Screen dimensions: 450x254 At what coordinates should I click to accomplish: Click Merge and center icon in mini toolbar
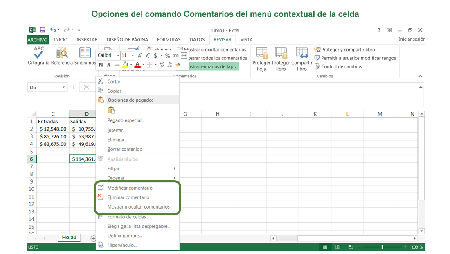[184, 55]
